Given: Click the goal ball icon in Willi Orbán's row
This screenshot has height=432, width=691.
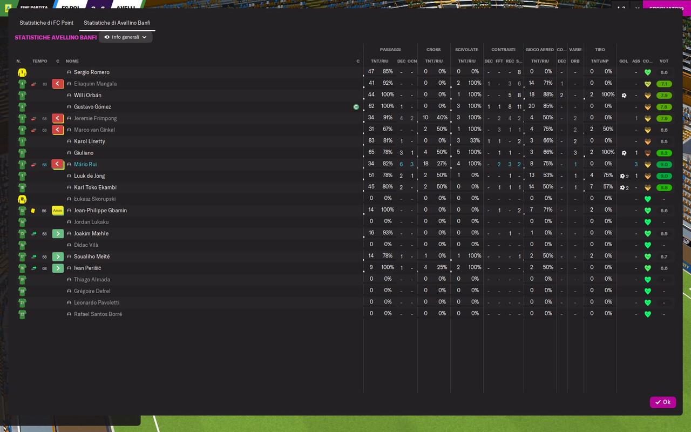Looking at the screenshot, I should tap(624, 96).
